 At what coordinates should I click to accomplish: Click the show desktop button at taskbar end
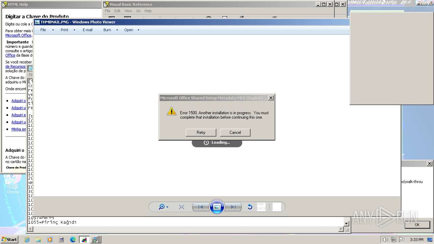click(x=430, y=240)
